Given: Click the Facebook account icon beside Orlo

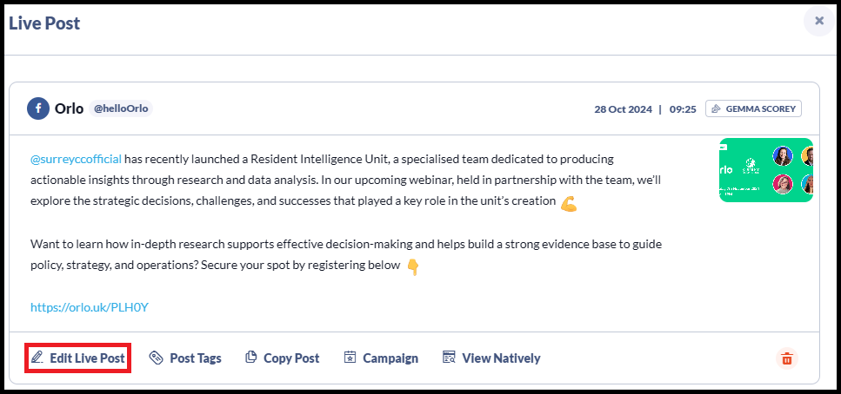Looking at the screenshot, I should [38, 108].
